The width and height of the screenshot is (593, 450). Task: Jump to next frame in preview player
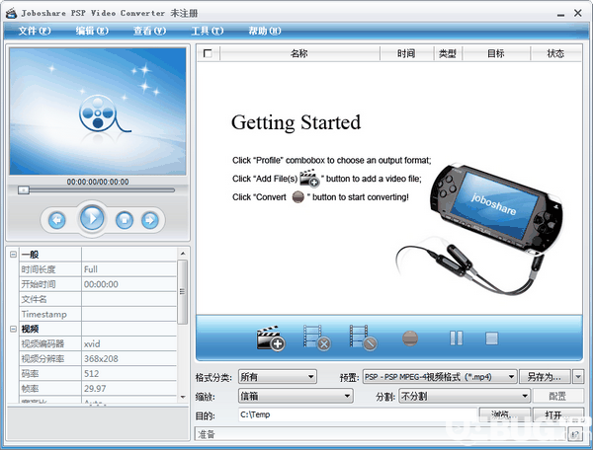[x=150, y=220]
